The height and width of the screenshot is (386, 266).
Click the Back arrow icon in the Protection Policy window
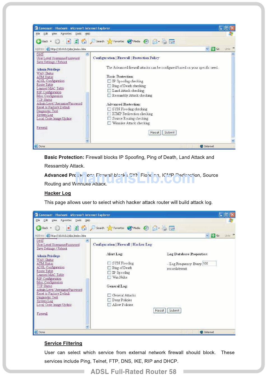click(39, 41)
